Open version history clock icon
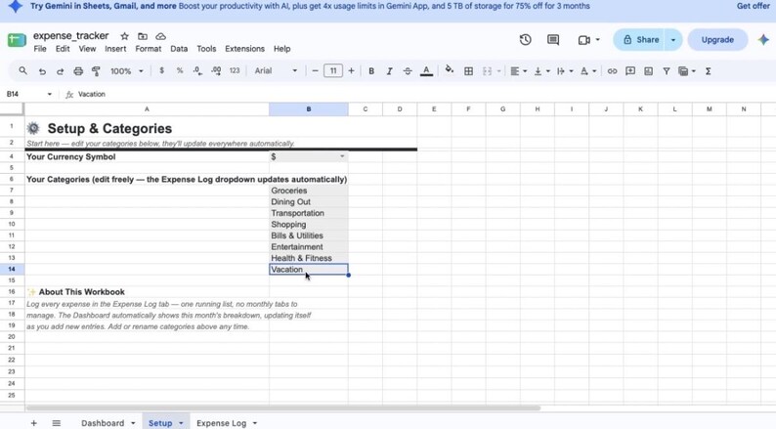776x429 pixels. (x=525, y=40)
